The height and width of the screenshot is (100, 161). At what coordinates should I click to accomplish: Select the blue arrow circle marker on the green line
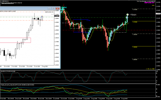tap(127, 18)
